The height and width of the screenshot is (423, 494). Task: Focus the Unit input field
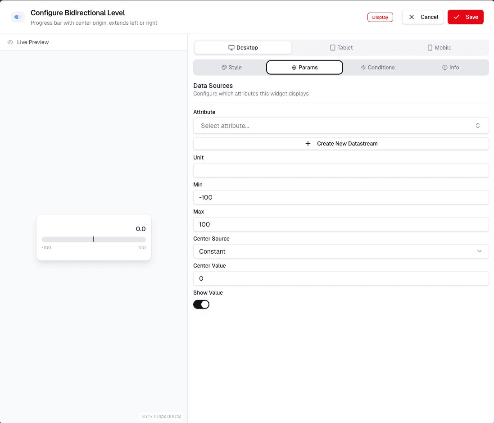[341, 171]
